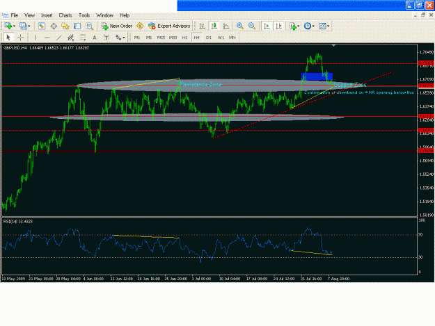This screenshot has width=435, height=326.
Task: Toggle the Data Window crosshair-target icon
Action: click(x=54, y=26)
